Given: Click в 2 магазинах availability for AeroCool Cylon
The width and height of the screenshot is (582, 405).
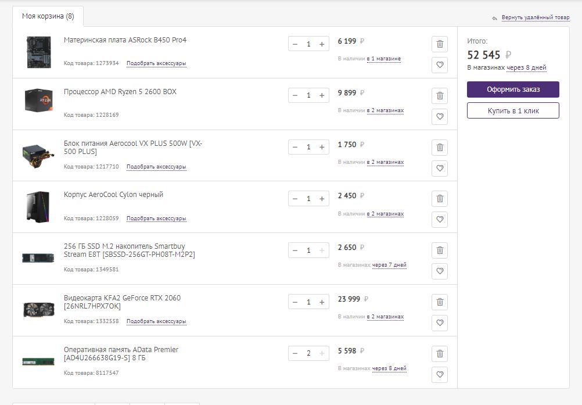Looking at the screenshot, I should tap(385, 213).
